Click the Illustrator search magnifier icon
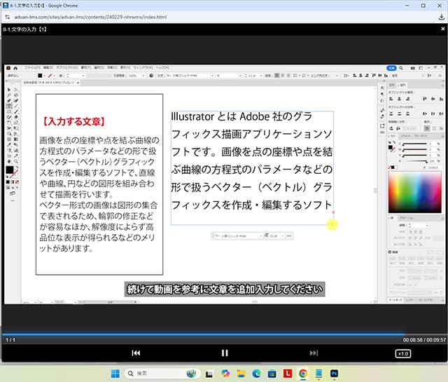This screenshot has width=448, height=382. 401,68
